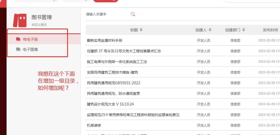
Task: Click the 图书管理 module title
Action: point(42,17)
